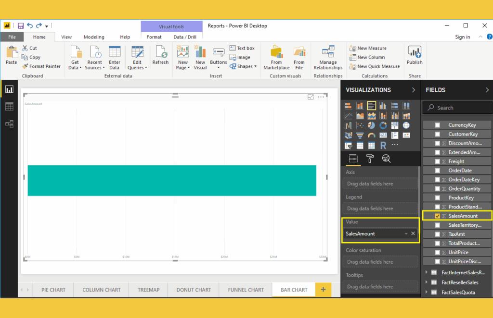Select the gauge visualization
493x318 pixels.
(x=371, y=135)
